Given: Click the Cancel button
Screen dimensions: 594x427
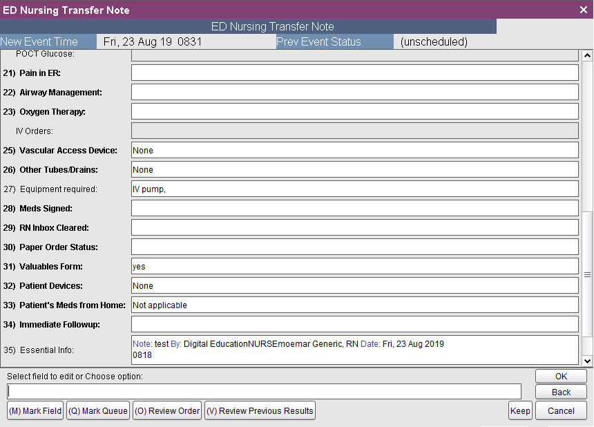Looking at the screenshot, I should (560, 410).
